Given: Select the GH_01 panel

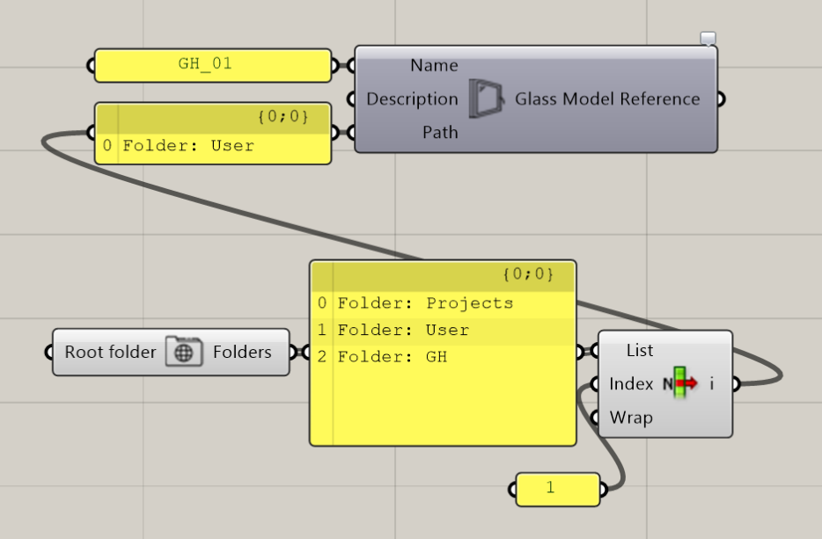Looking at the screenshot, I should pyautogui.click(x=213, y=65).
